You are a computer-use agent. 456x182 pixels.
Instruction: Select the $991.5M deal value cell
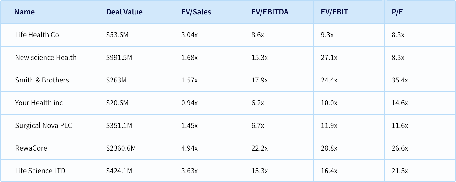pyautogui.click(x=119, y=57)
